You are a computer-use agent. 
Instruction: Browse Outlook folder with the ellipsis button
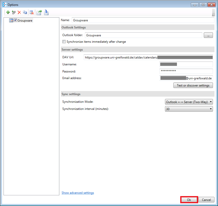click(x=208, y=36)
